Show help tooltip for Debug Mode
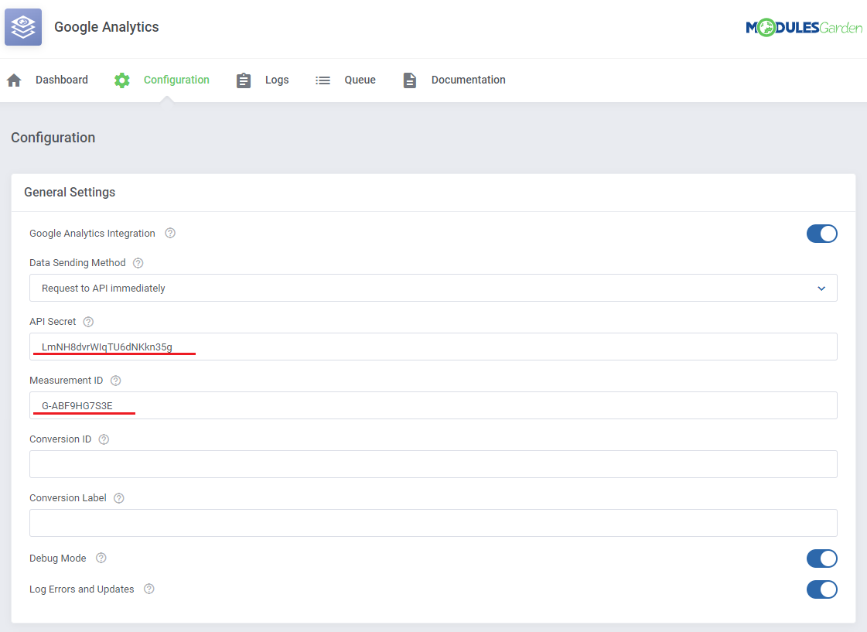 tap(101, 558)
